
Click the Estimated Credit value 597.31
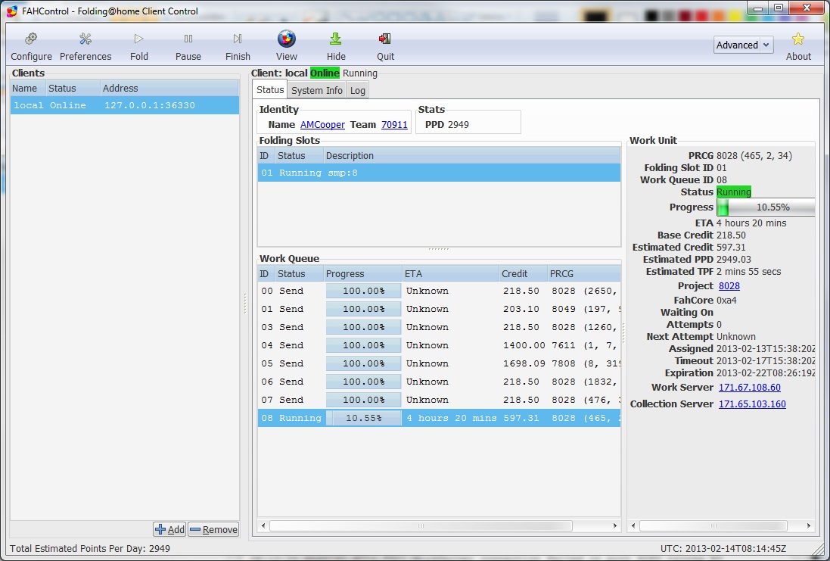point(732,248)
